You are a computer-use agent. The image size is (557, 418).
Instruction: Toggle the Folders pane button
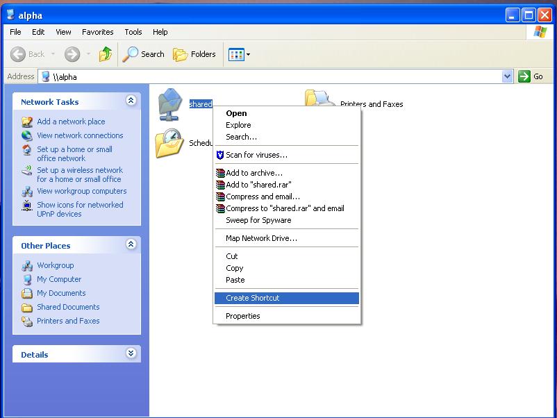coord(194,54)
